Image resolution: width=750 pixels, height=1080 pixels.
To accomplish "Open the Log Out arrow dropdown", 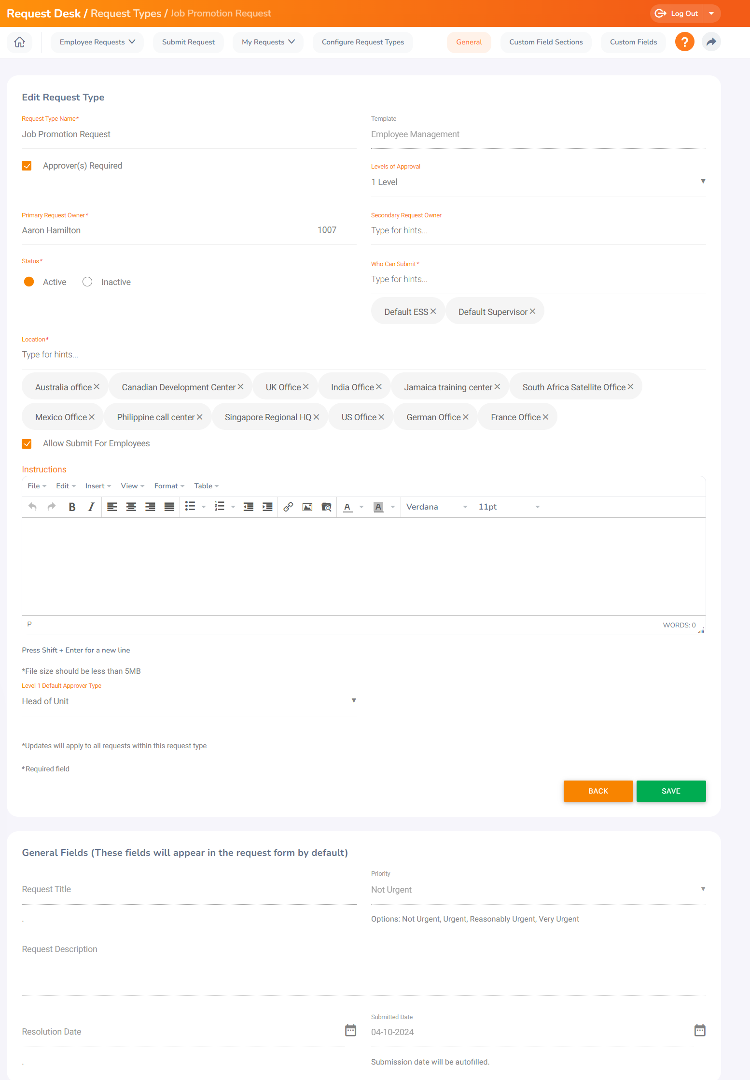I will click(711, 14).
